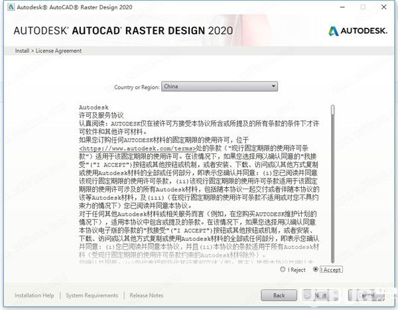Click the AutoCAD title bar app icon
398x310 pixels.
click(x=11, y=7)
